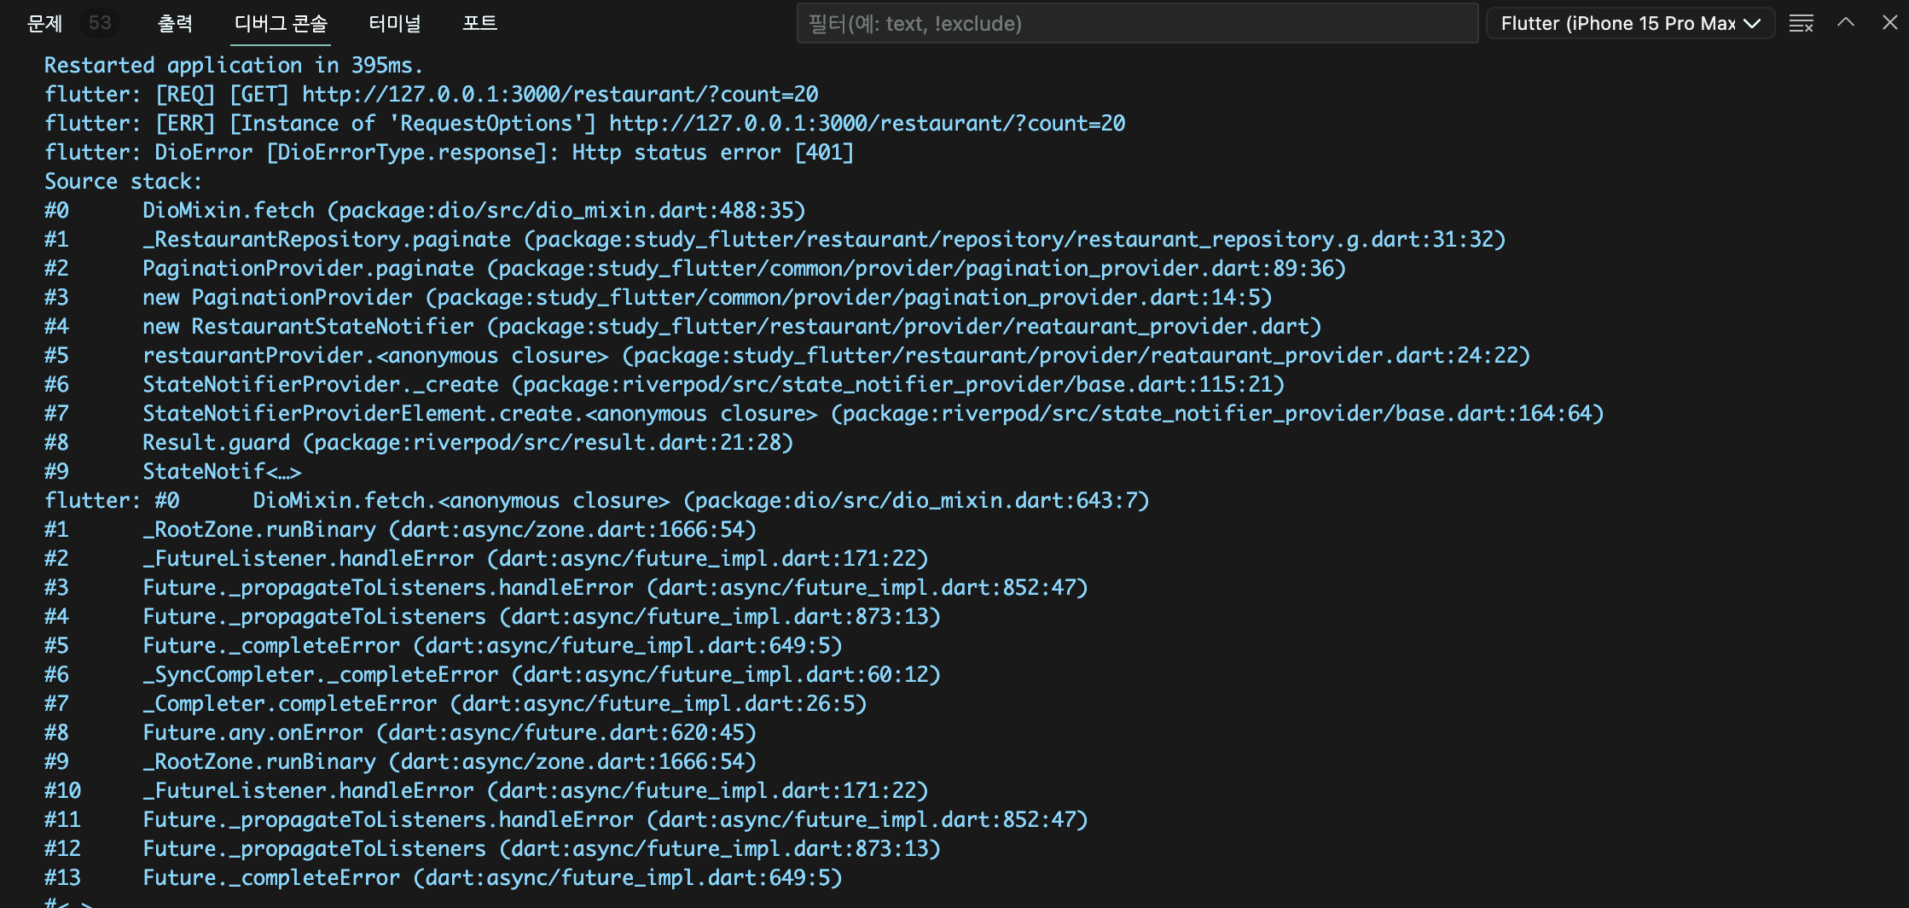The height and width of the screenshot is (908, 1909).
Task: Click the 'Restarted application in 395ms.' line
Action: (x=233, y=65)
